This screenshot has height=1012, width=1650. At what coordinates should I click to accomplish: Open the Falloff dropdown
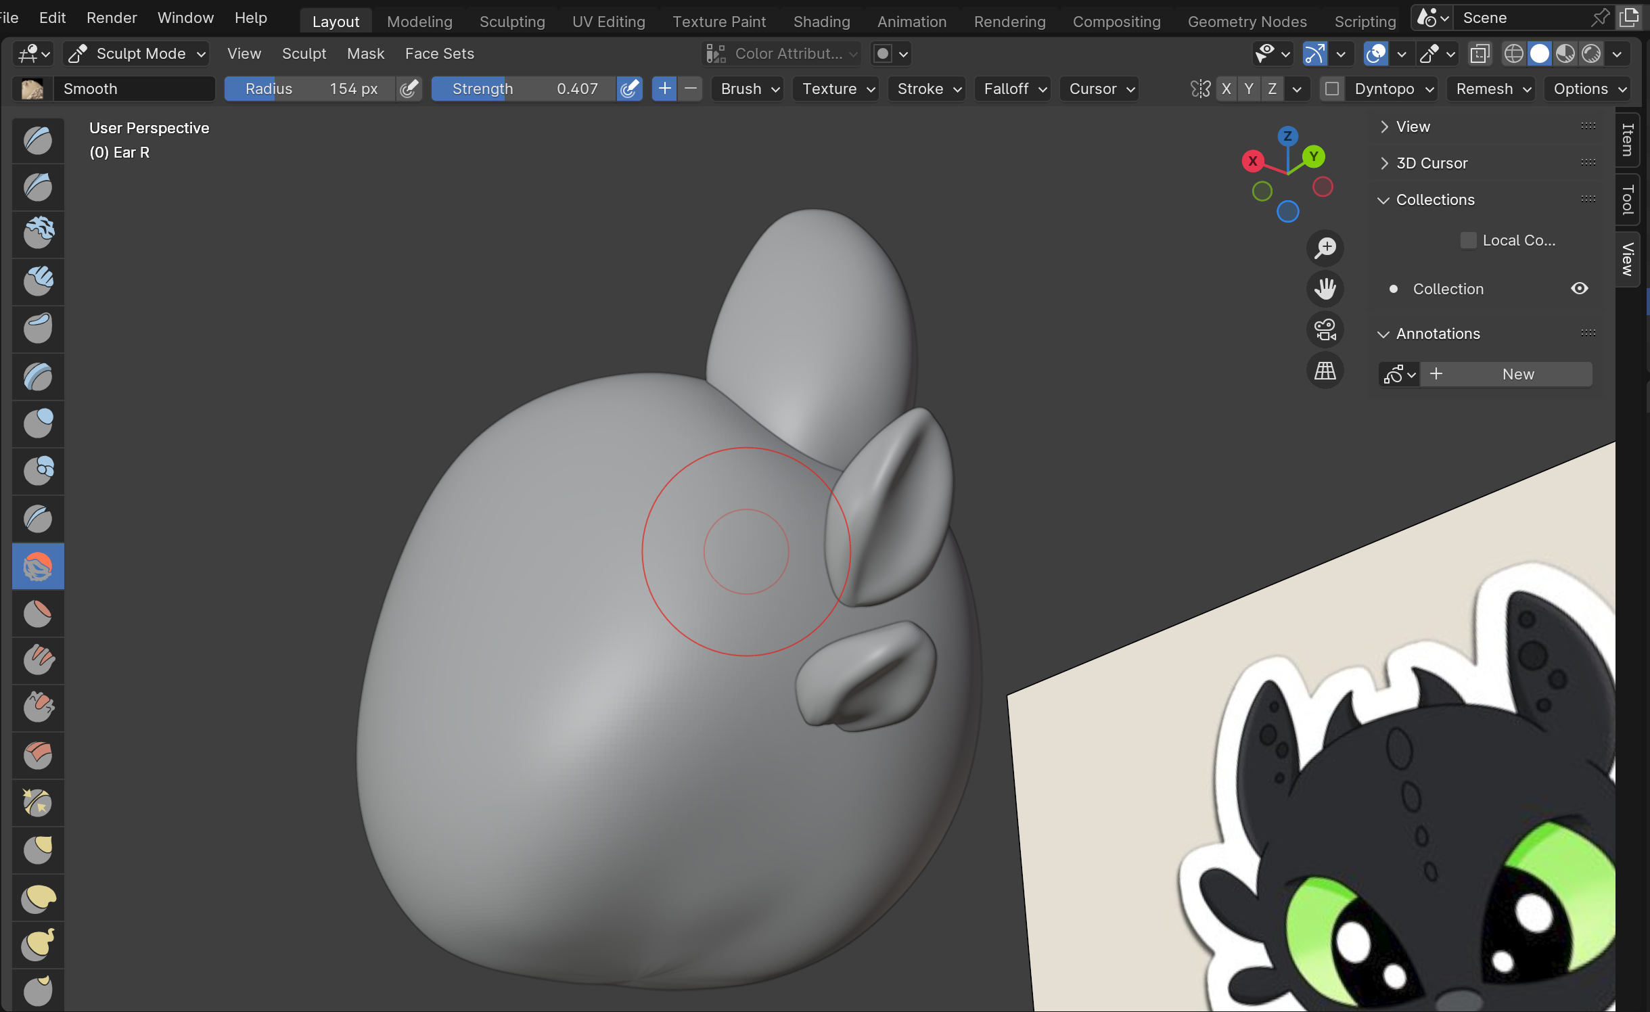pos(1015,89)
